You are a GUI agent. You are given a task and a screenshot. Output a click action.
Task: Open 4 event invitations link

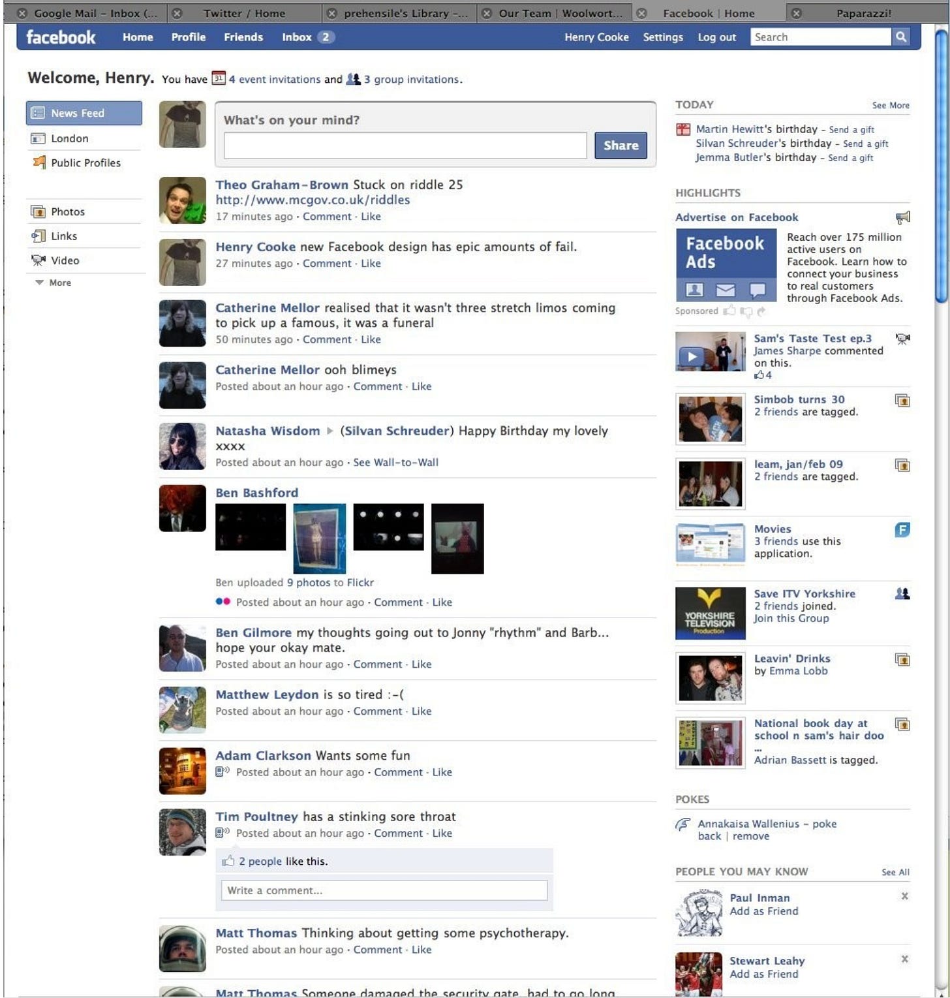[275, 79]
